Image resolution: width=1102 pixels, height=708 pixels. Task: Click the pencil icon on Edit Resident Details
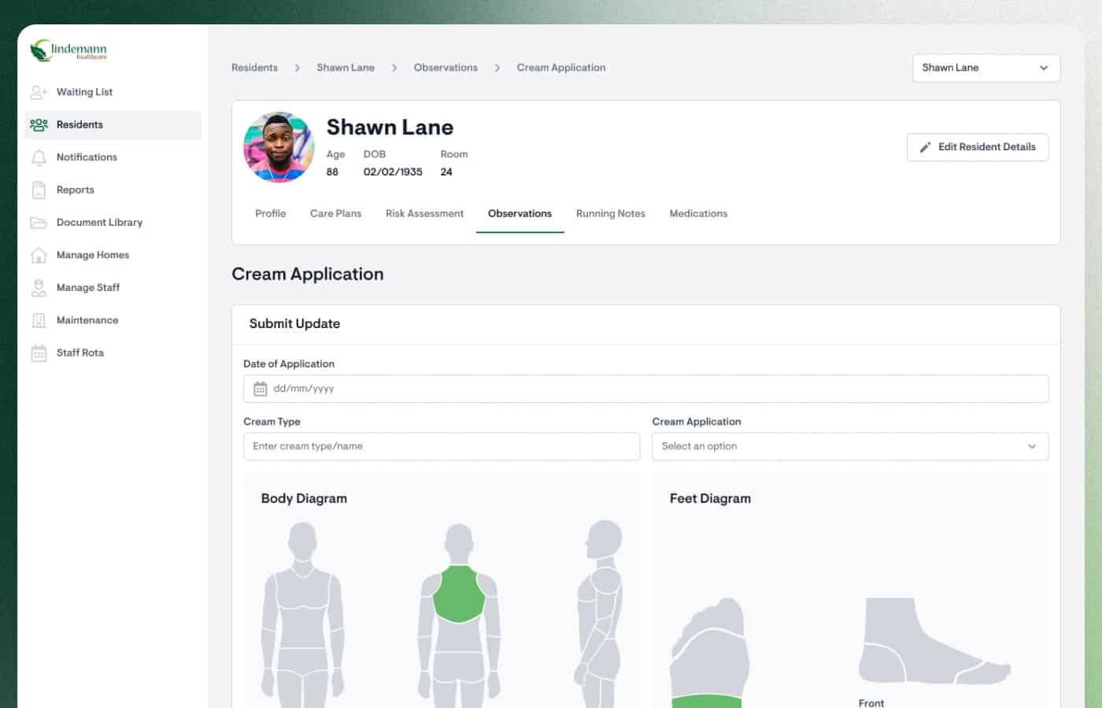(x=926, y=147)
